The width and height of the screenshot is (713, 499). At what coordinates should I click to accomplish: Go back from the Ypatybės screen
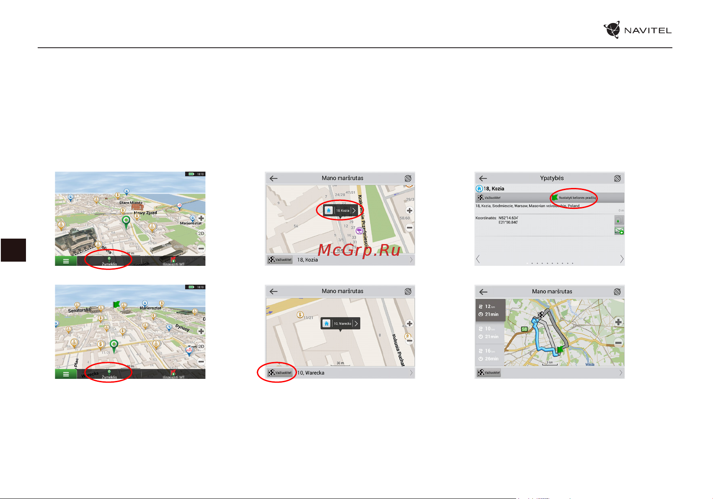483,178
